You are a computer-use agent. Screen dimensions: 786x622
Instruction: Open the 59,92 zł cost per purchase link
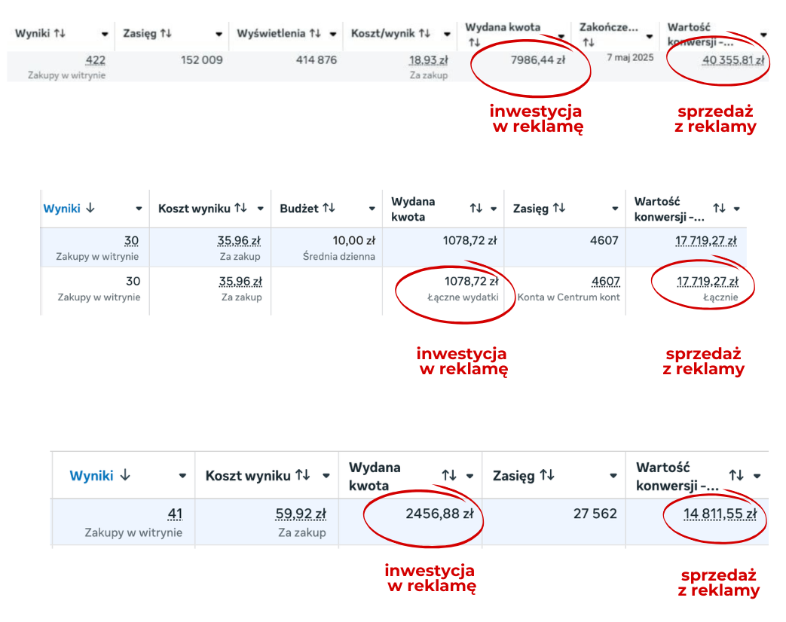tap(301, 514)
